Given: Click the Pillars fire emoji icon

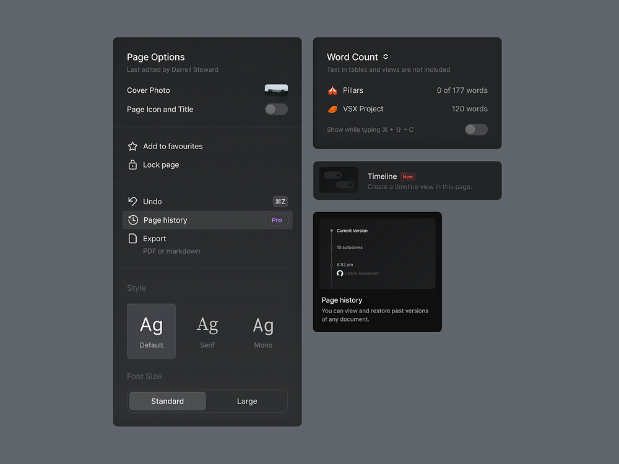Looking at the screenshot, I should (332, 90).
